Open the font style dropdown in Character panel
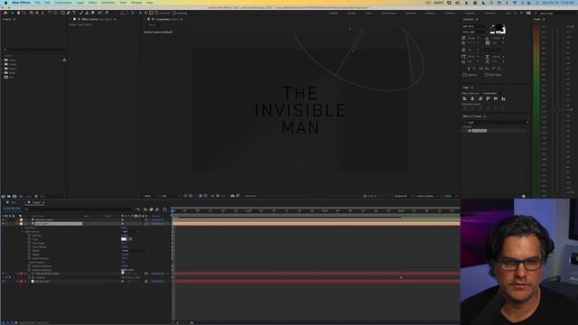 [475, 32]
